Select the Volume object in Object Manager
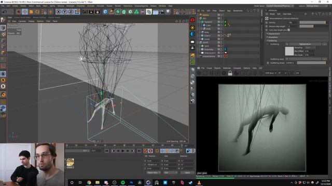 [x=205, y=15]
